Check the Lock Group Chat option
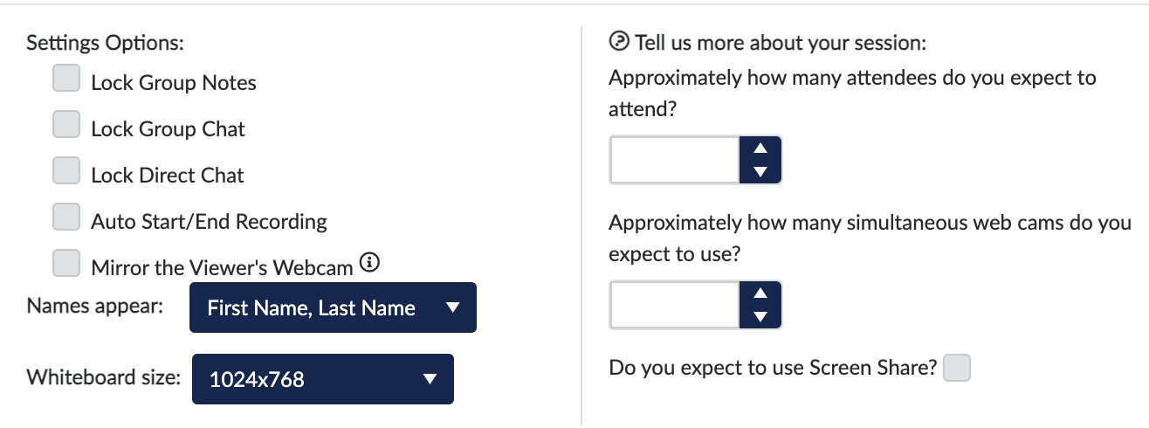This screenshot has height=428, width=1149. click(x=66, y=125)
